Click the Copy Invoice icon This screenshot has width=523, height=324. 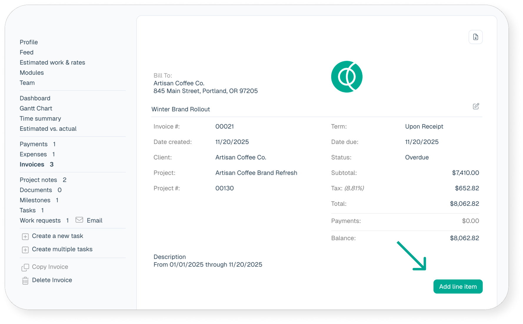(25, 267)
